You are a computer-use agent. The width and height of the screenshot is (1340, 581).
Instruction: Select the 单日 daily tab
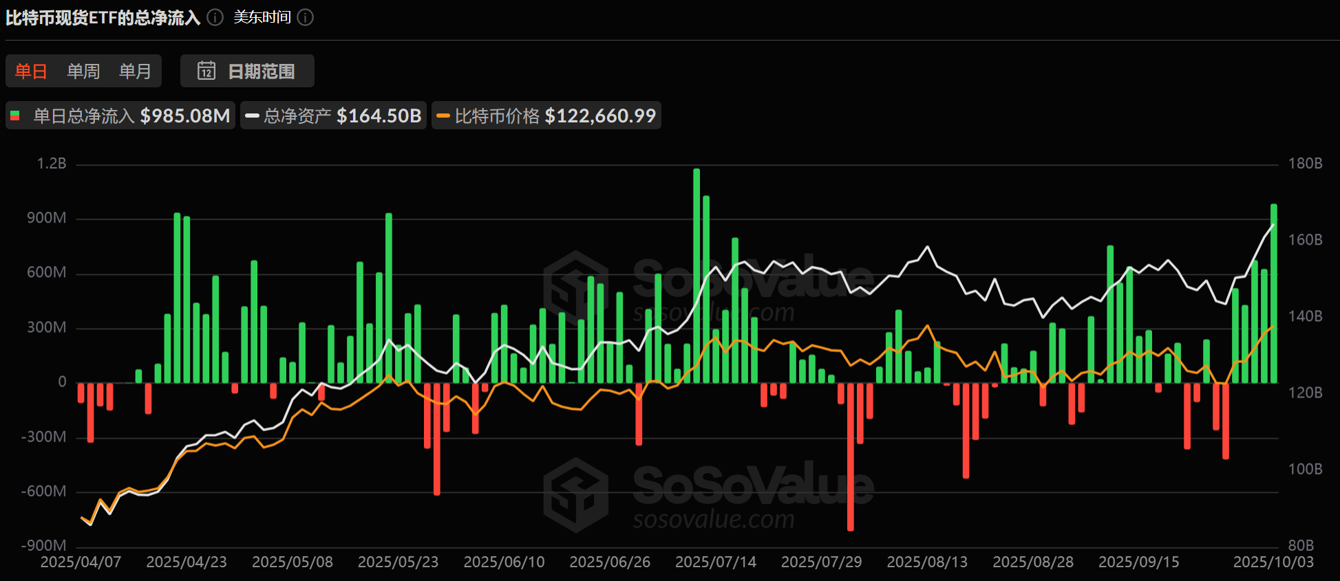point(31,71)
